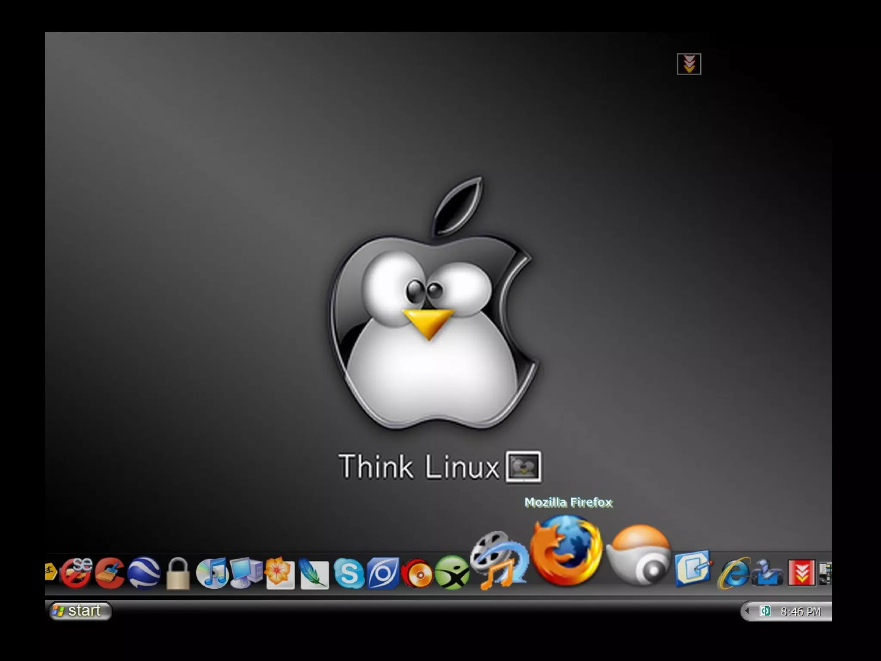Launch the green running-figure dock icon
This screenshot has width=881, height=661.
(452, 573)
